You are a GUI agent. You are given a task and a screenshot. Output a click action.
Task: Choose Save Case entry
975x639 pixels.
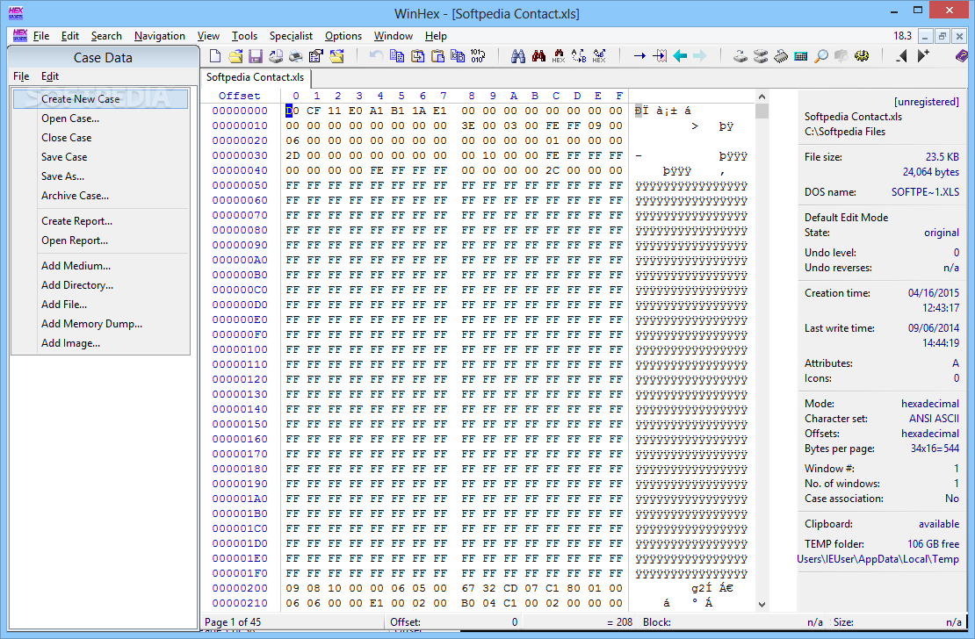point(101,156)
